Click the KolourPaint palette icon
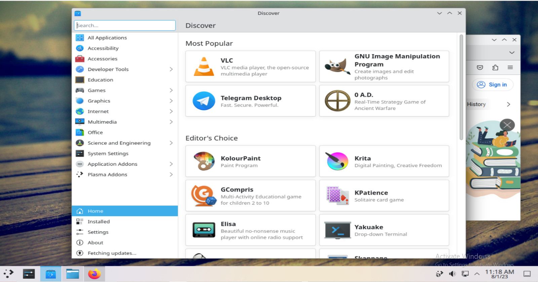The width and height of the screenshot is (538, 282). (x=204, y=161)
